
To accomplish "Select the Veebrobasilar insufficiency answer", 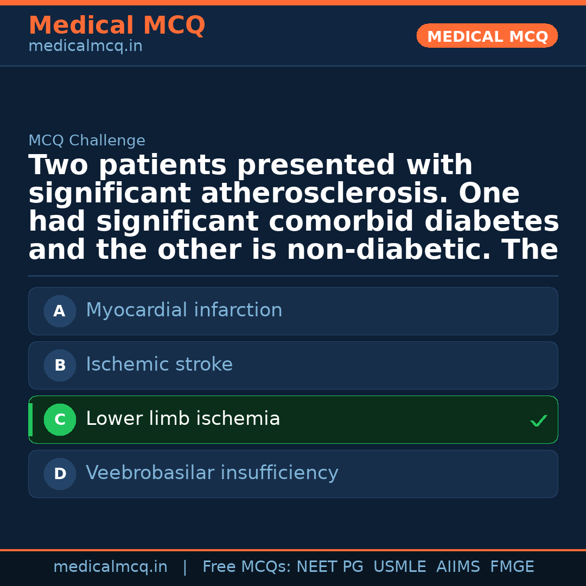I will pos(212,473).
